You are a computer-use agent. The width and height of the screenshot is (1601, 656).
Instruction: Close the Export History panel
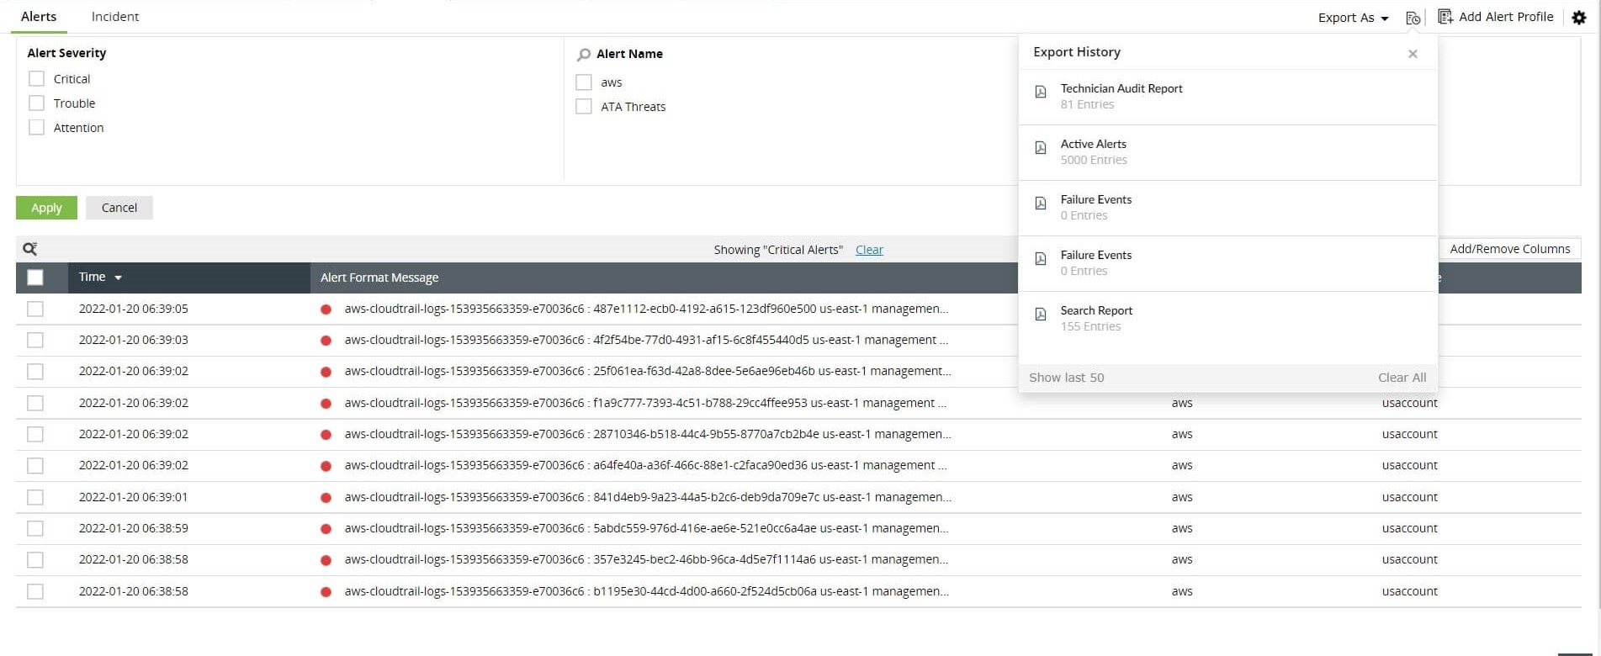(x=1413, y=54)
